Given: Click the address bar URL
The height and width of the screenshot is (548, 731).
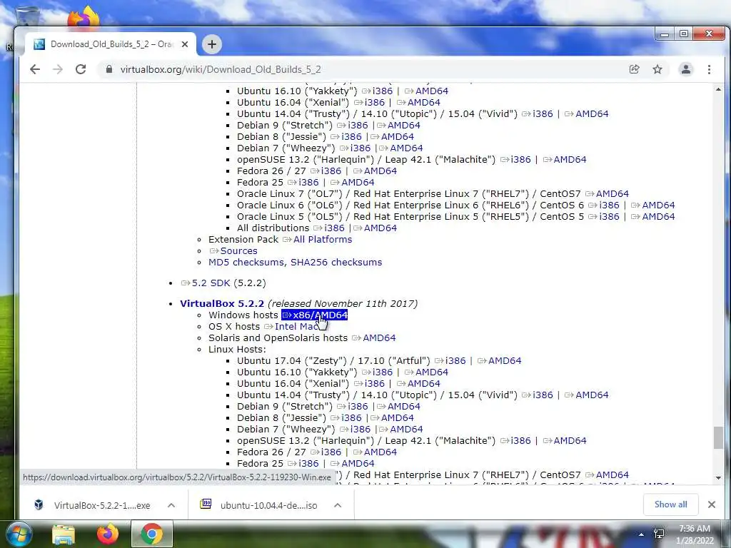Looking at the screenshot, I should (x=221, y=69).
